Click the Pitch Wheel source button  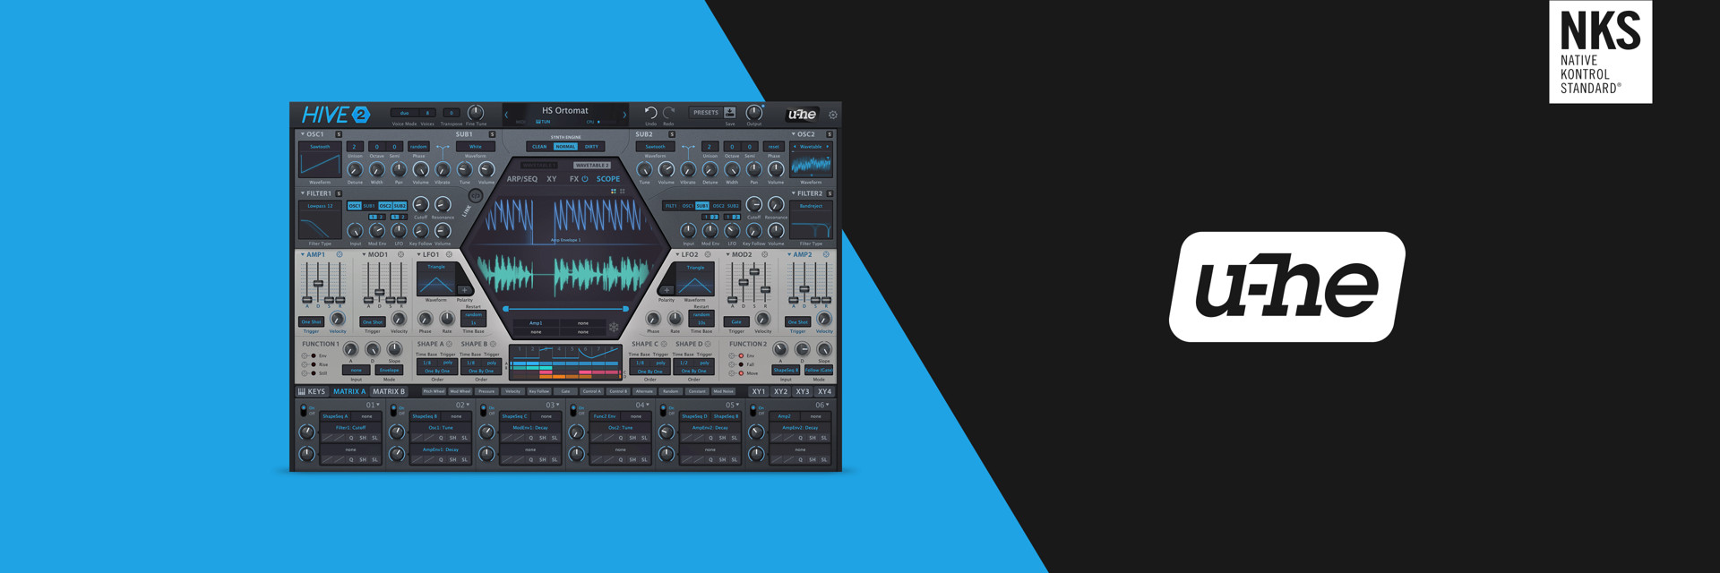coord(434,391)
